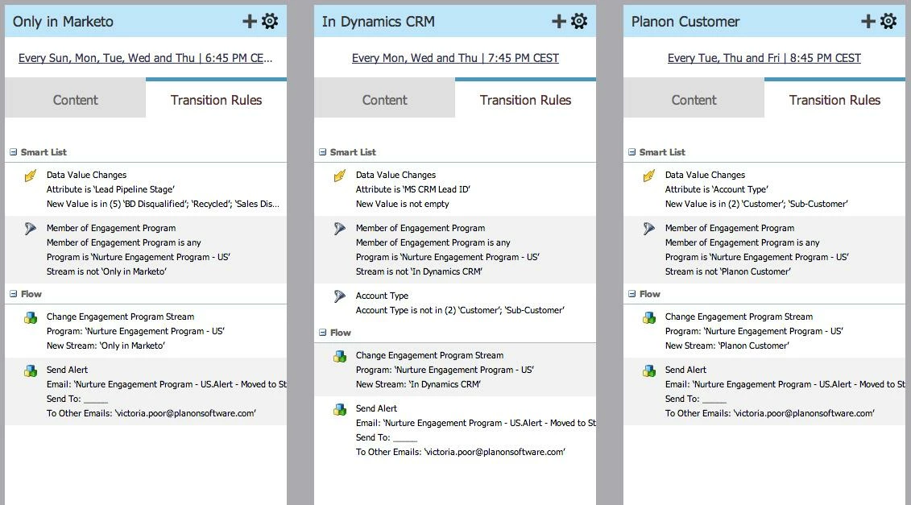Click New Value is in (5) 'BD Disqualified' text

point(163,204)
